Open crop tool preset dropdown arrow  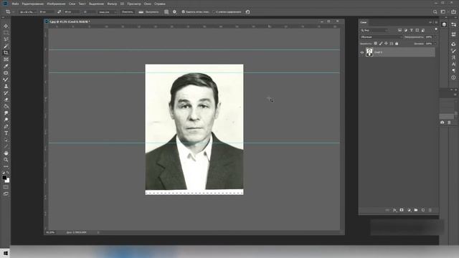[13, 12]
